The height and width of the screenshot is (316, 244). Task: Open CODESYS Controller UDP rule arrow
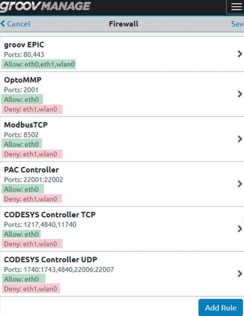click(240, 274)
